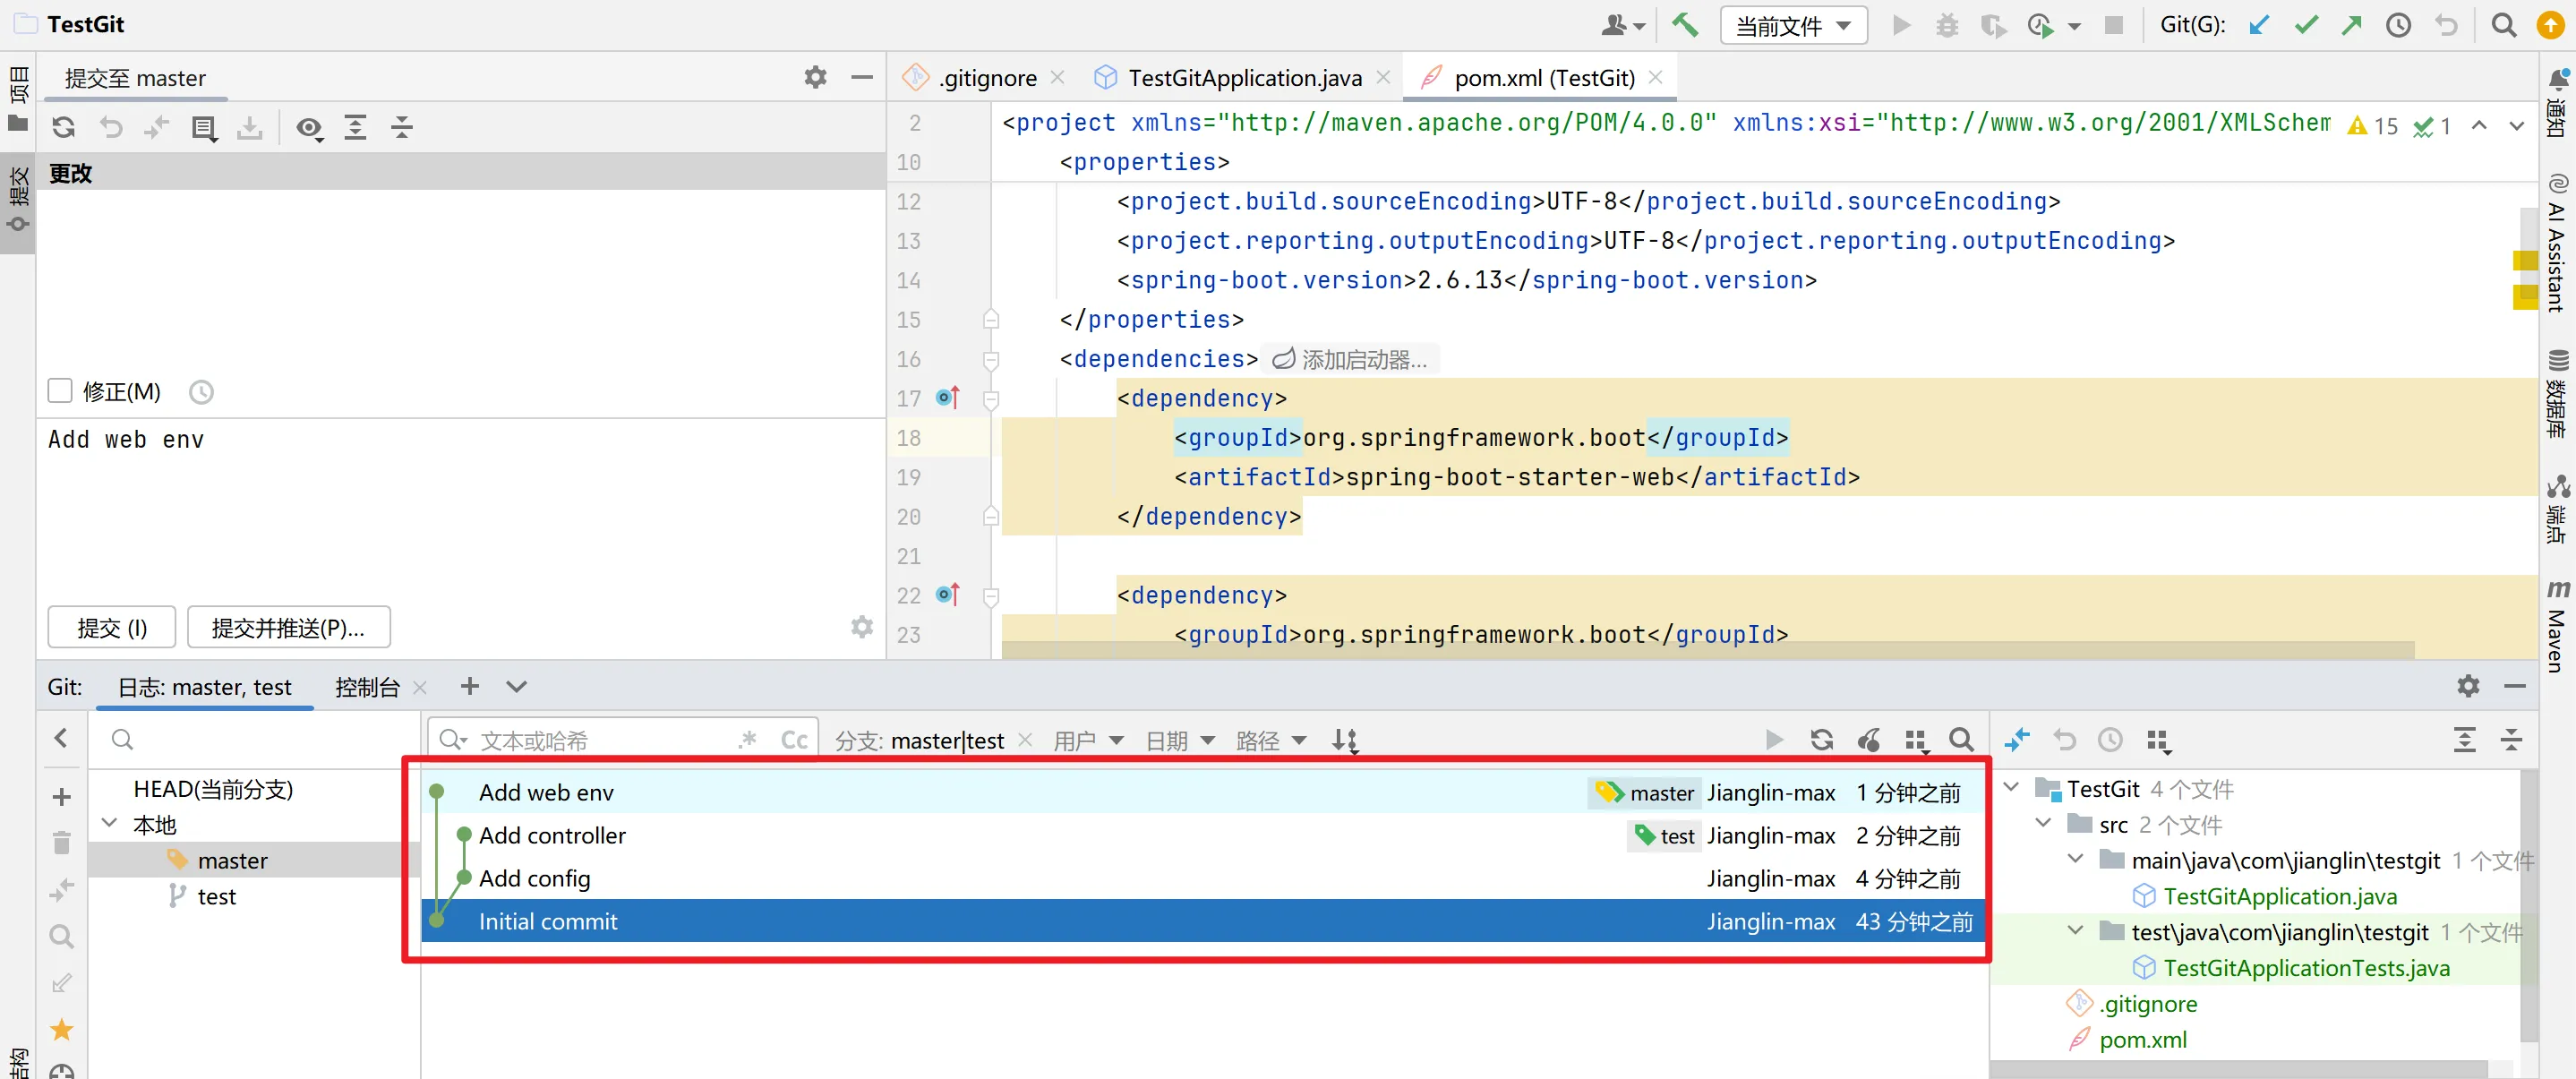Click the build hammer icon
This screenshot has width=2576, height=1079.
pyautogui.click(x=1685, y=25)
